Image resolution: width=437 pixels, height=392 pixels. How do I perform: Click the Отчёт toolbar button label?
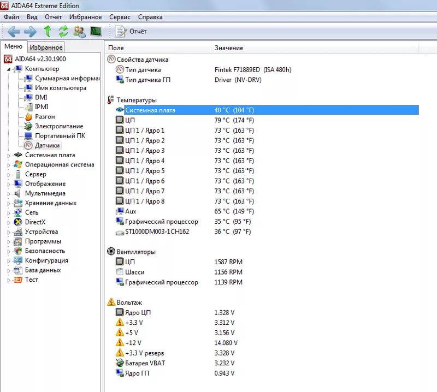pos(138,32)
